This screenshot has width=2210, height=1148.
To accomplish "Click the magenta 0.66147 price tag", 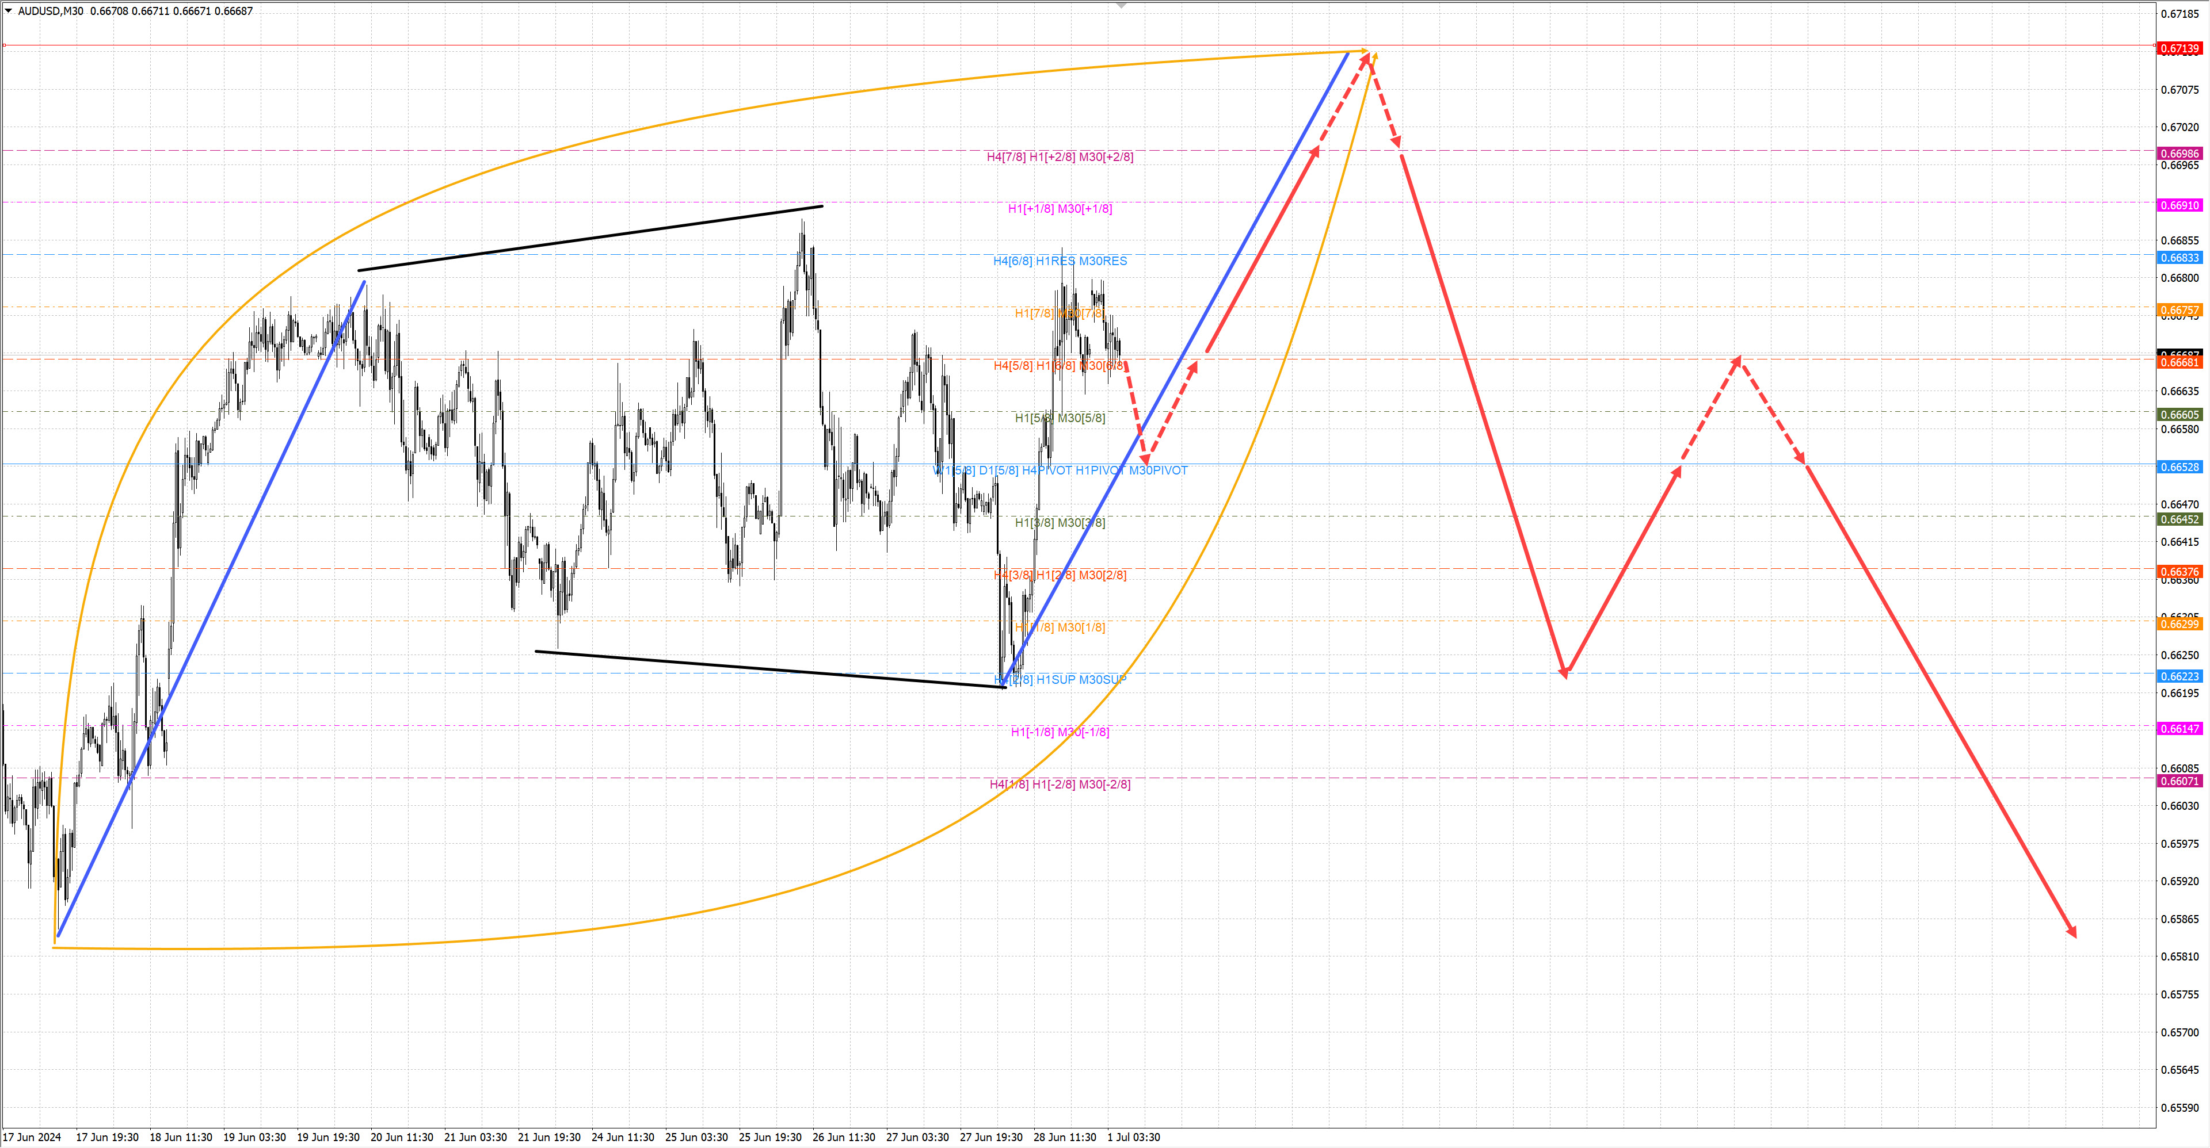I will tap(2179, 729).
